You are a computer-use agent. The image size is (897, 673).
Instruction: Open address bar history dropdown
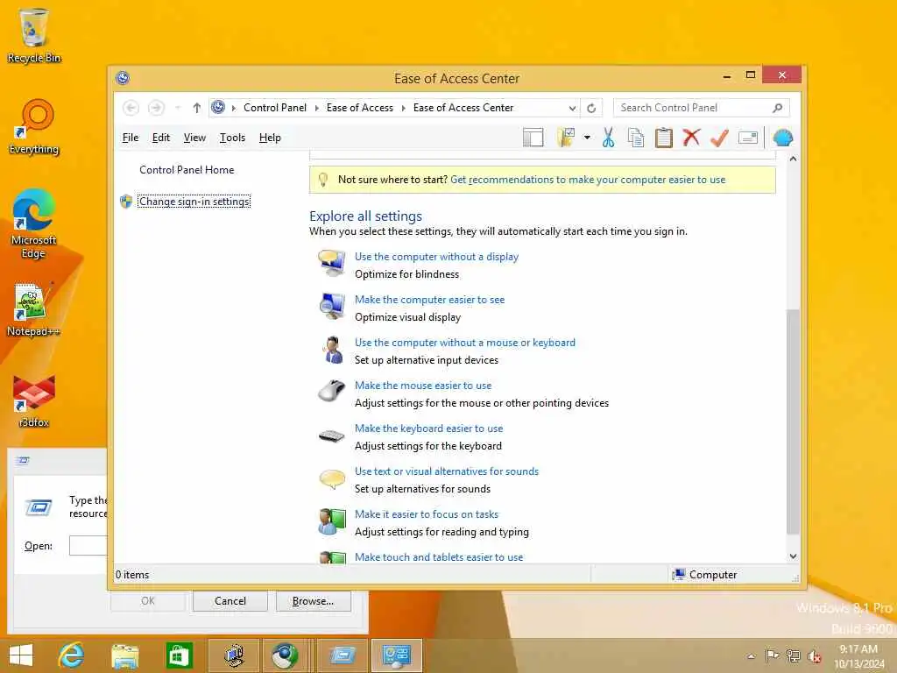click(x=572, y=108)
